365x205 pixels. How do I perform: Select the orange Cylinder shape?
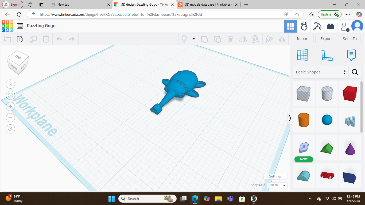click(304, 120)
